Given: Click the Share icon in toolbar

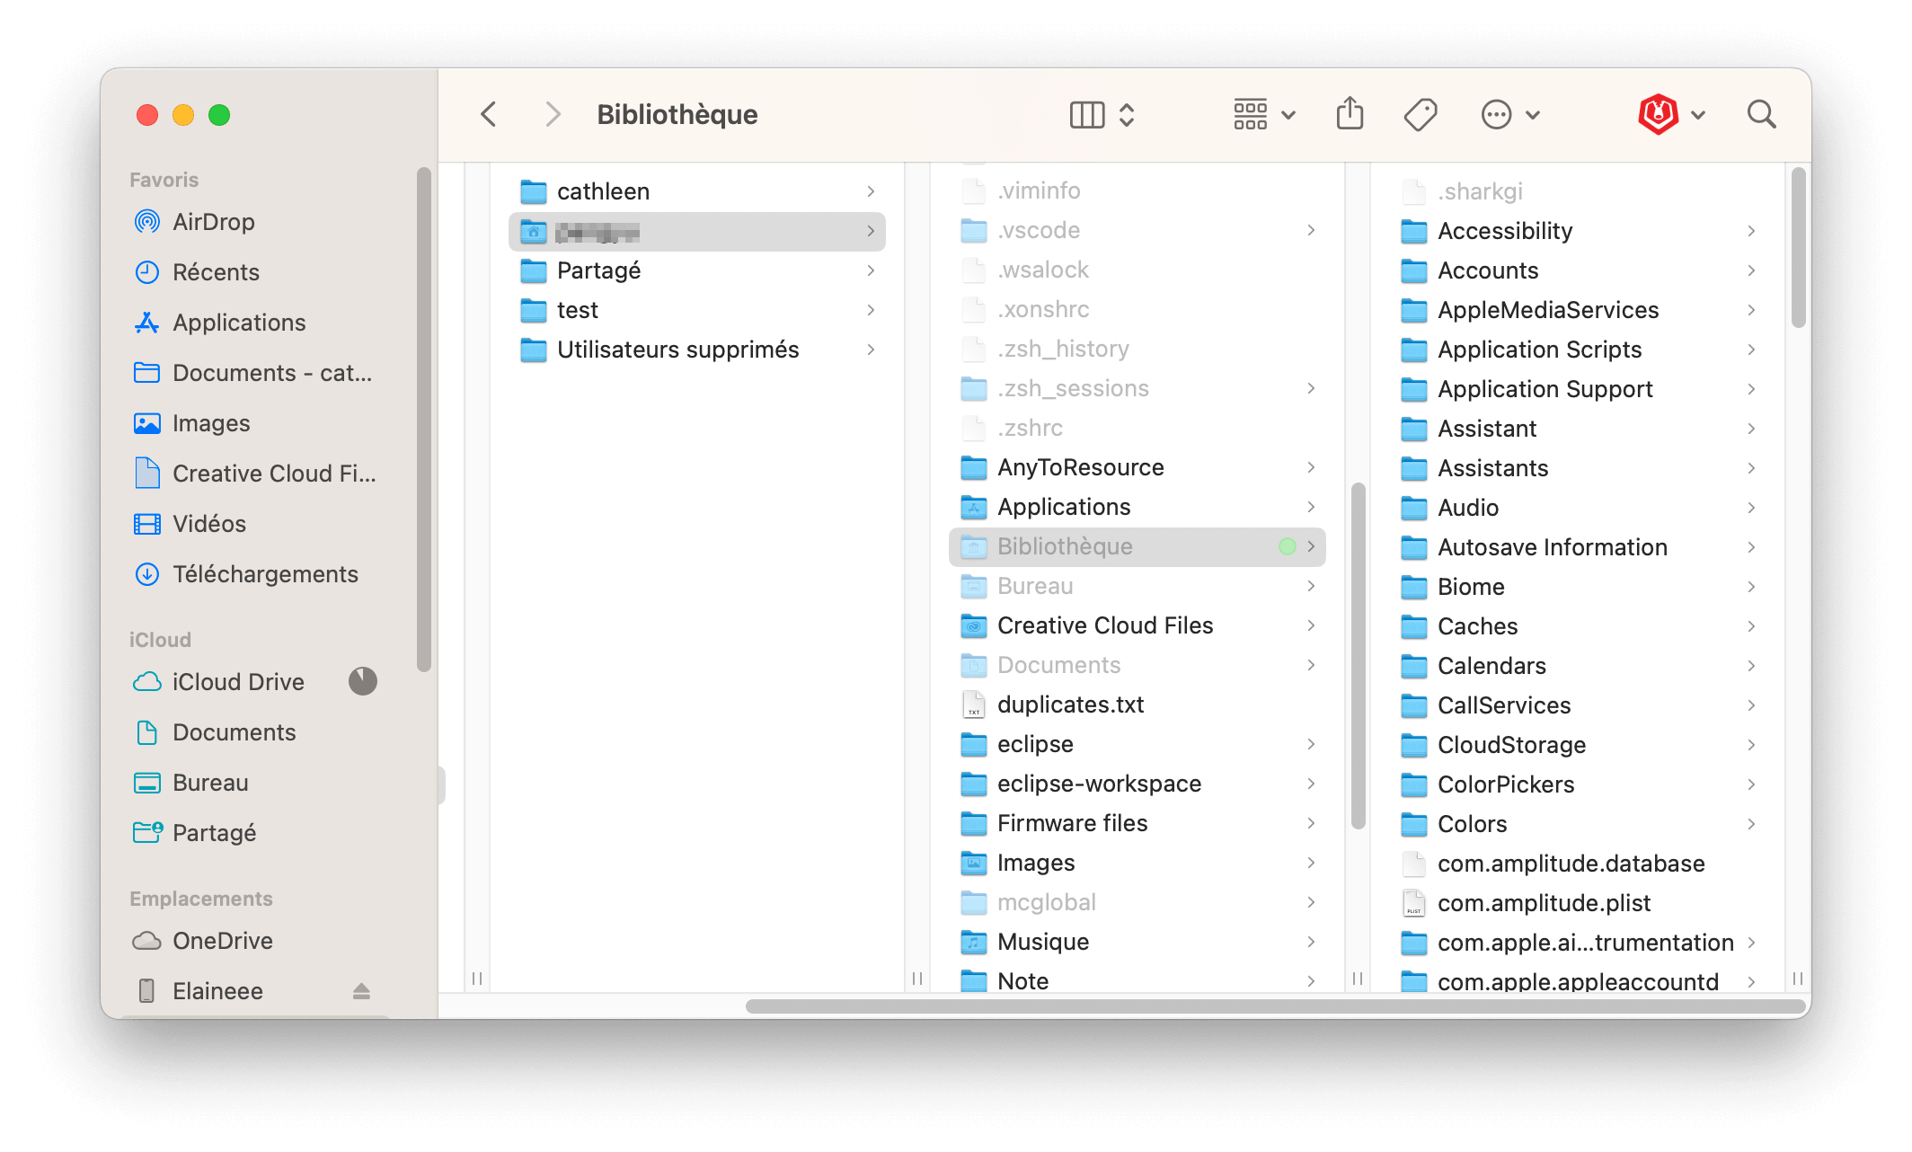Looking at the screenshot, I should coord(1350,114).
